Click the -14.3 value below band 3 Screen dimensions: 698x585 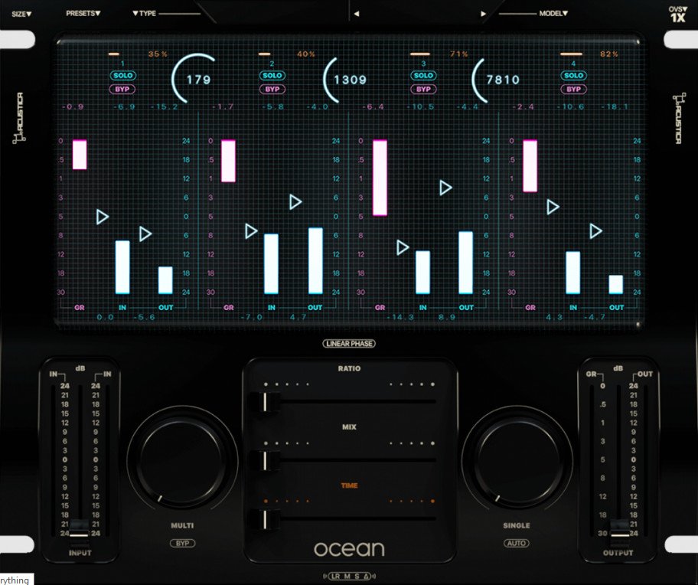click(x=400, y=317)
